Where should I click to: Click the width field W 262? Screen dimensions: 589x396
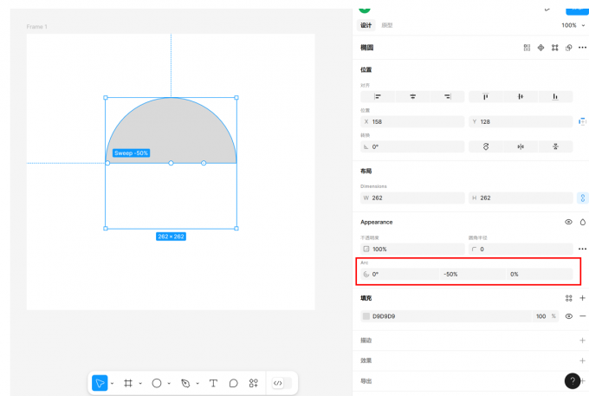point(412,198)
